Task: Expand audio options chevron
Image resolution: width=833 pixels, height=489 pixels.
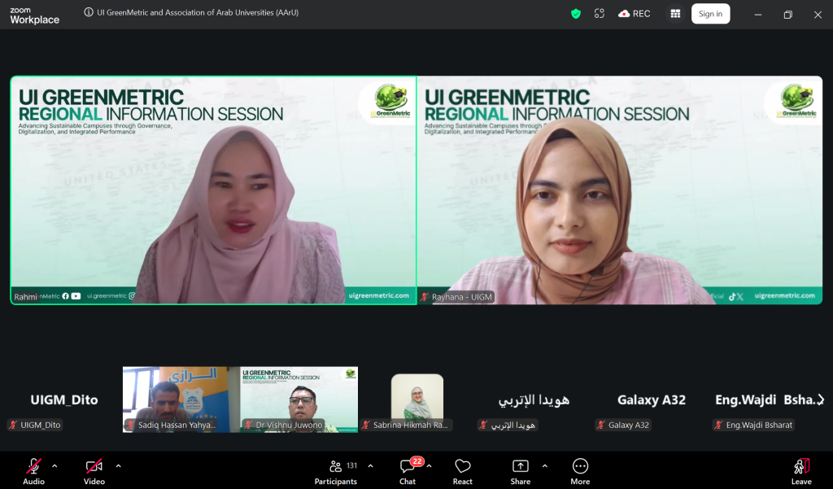Action: (55, 466)
